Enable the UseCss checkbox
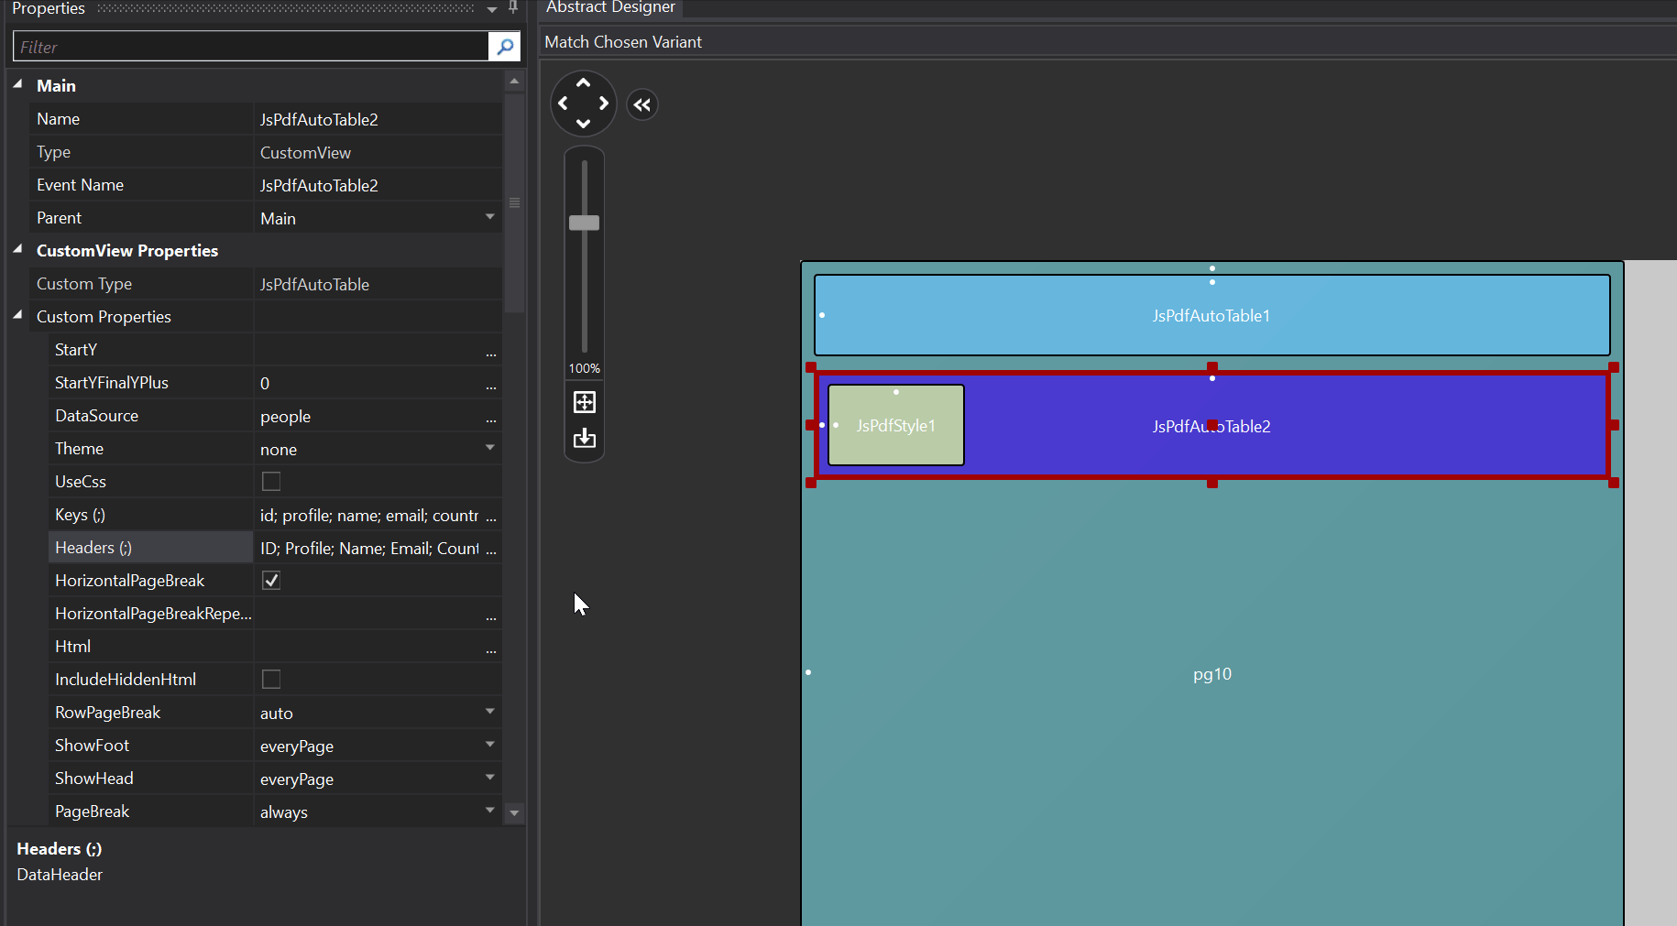 click(271, 482)
